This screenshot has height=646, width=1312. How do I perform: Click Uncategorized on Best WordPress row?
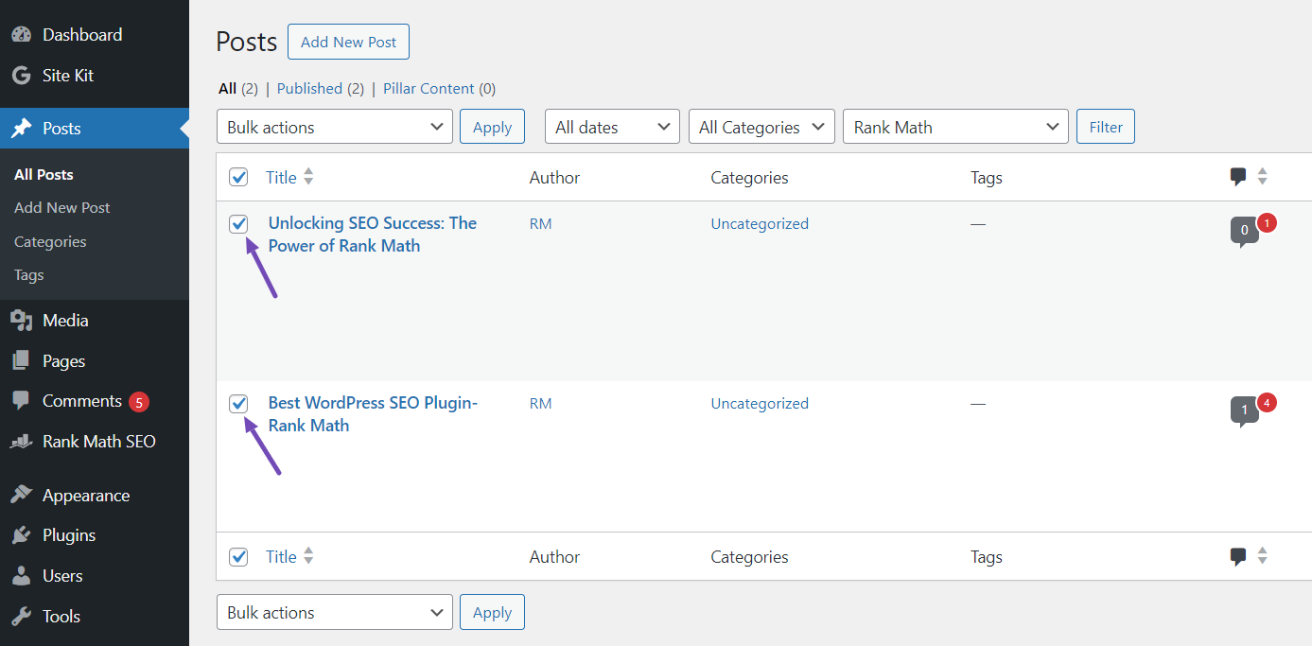point(760,404)
